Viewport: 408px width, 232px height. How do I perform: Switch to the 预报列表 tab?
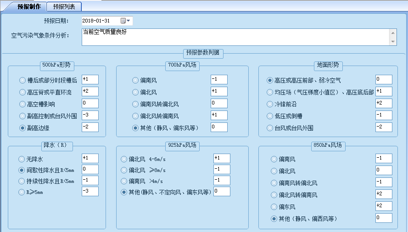coord(64,6)
